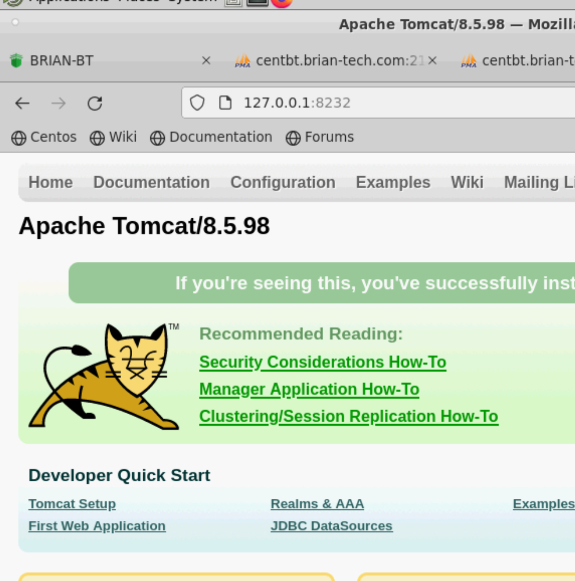Open Examples in Tomcat navigation bar
Image resolution: width=575 pixels, height=581 pixels.
(x=393, y=182)
